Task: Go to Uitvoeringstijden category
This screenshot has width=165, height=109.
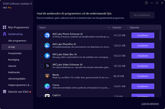Action: [17, 79]
